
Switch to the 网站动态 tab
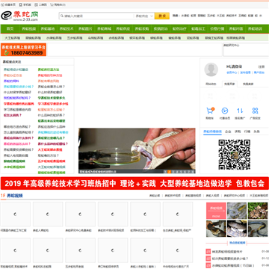(211, 84)
